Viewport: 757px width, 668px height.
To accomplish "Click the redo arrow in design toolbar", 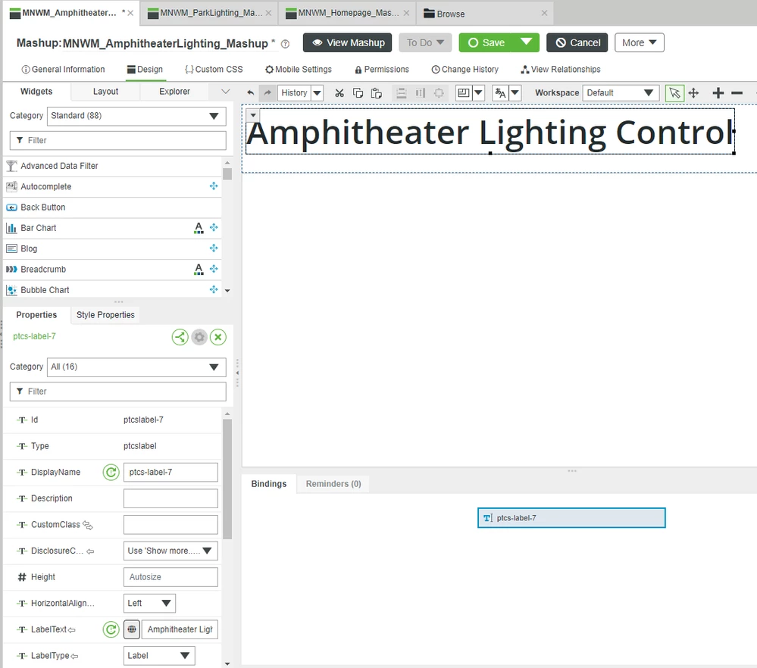I will (x=267, y=92).
